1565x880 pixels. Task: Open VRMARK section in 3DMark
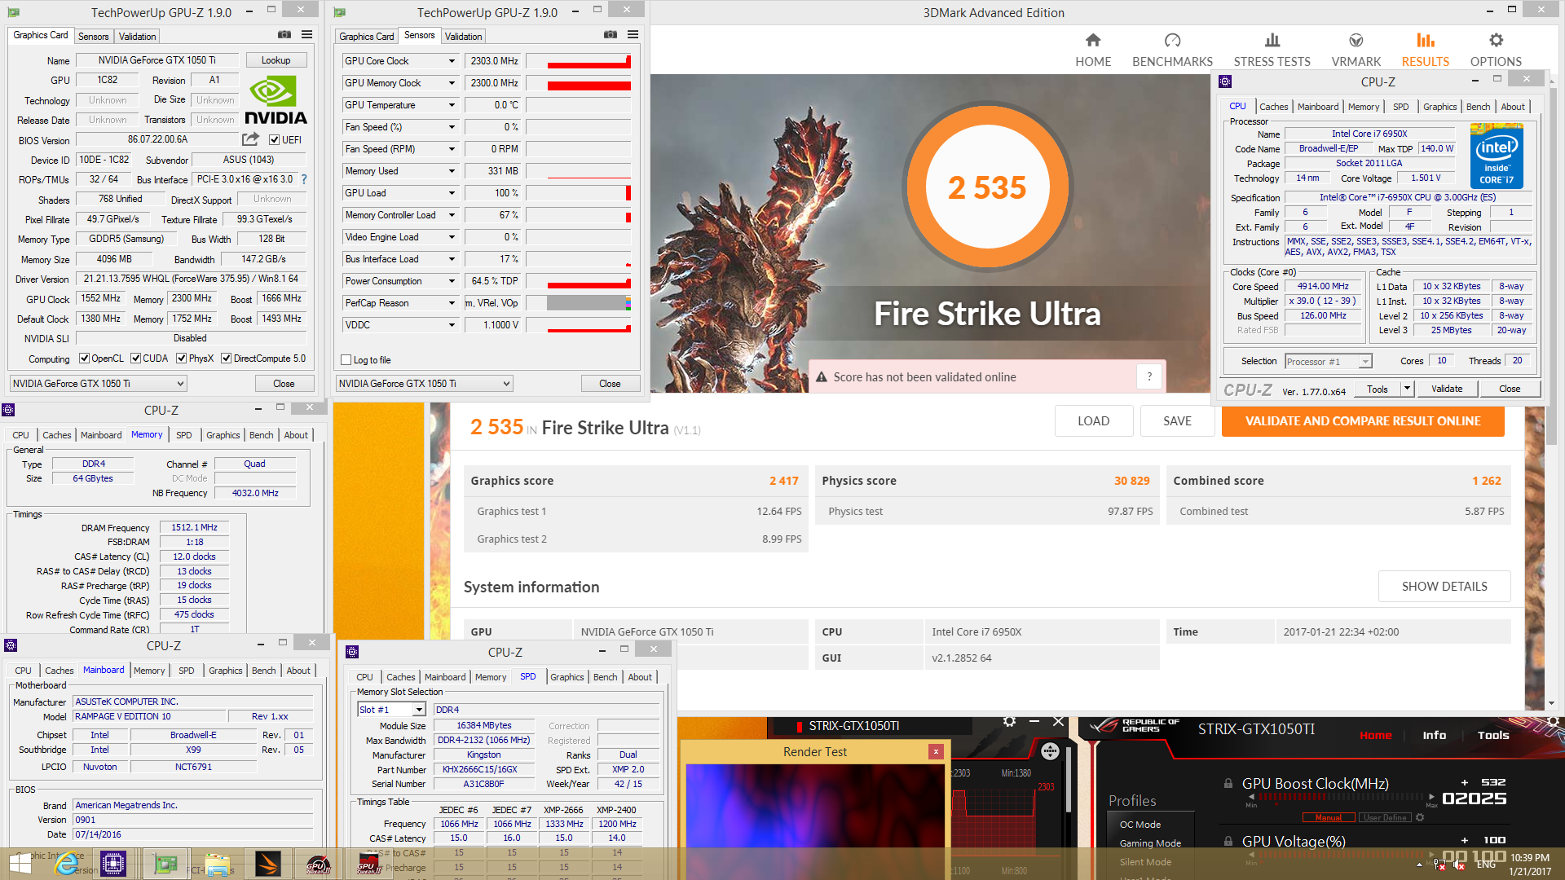click(x=1356, y=50)
